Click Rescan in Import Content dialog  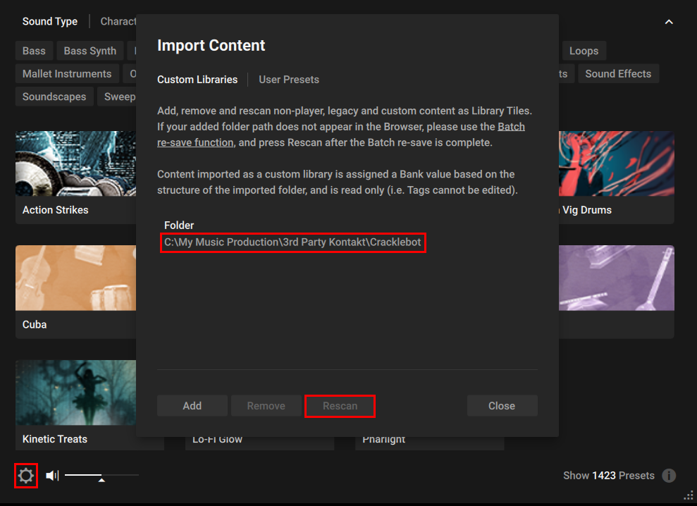[340, 406]
